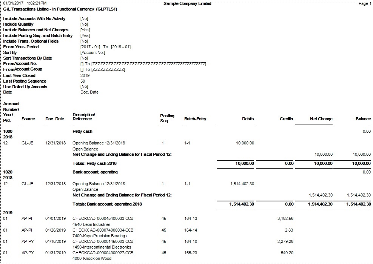Select batch-entry 164-13
Image resolution: width=373 pixels, height=264 pixels.
click(x=191, y=218)
